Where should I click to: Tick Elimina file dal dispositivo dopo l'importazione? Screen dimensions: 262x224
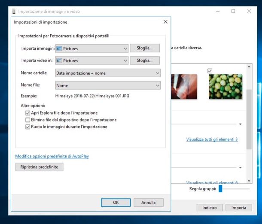tap(28, 120)
